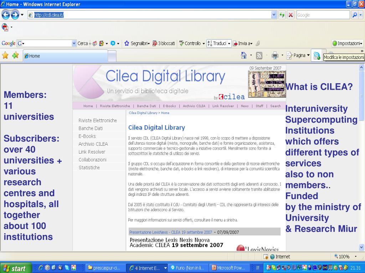Click the IT language bar indicator

pyautogui.click(x=258, y=268)
